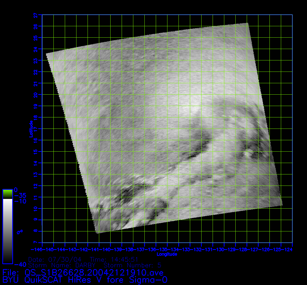Click the 27 latitude tick label

click(36, 15)
